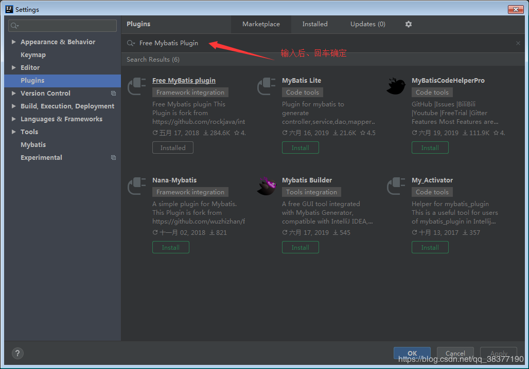Image resolution: width=529 pixels, height=369 pixels.
Task: Expand Appearance & Behavior section
Action: click(14, 42)
